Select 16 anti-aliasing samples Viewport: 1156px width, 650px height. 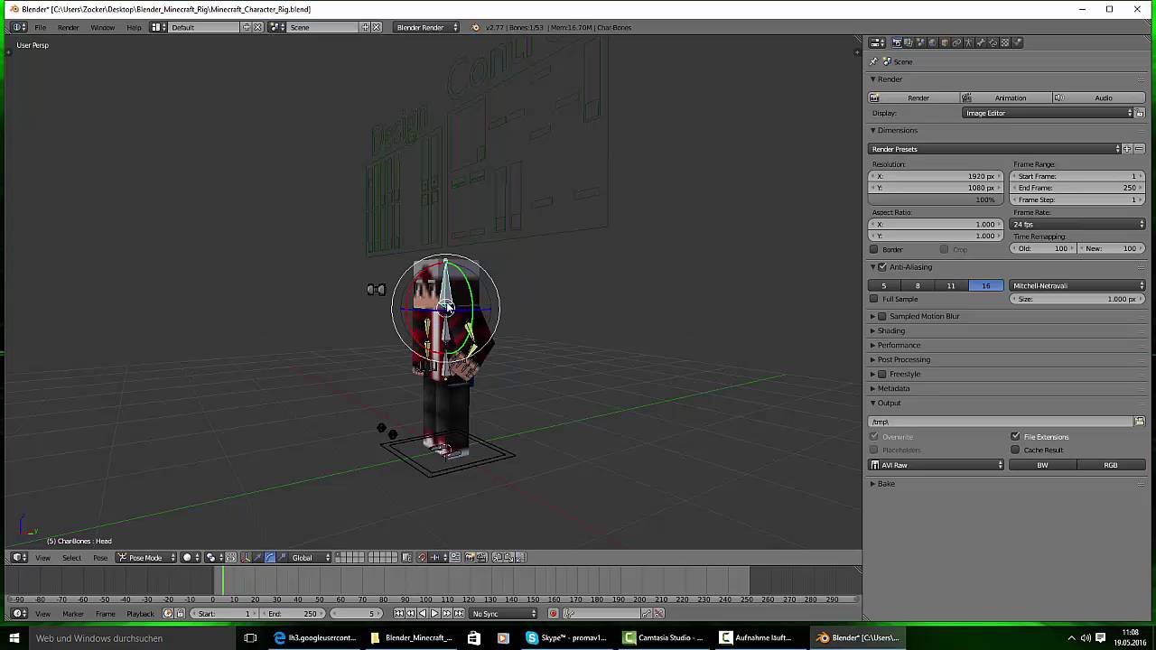pyautogui.click(x=985, y=285)
